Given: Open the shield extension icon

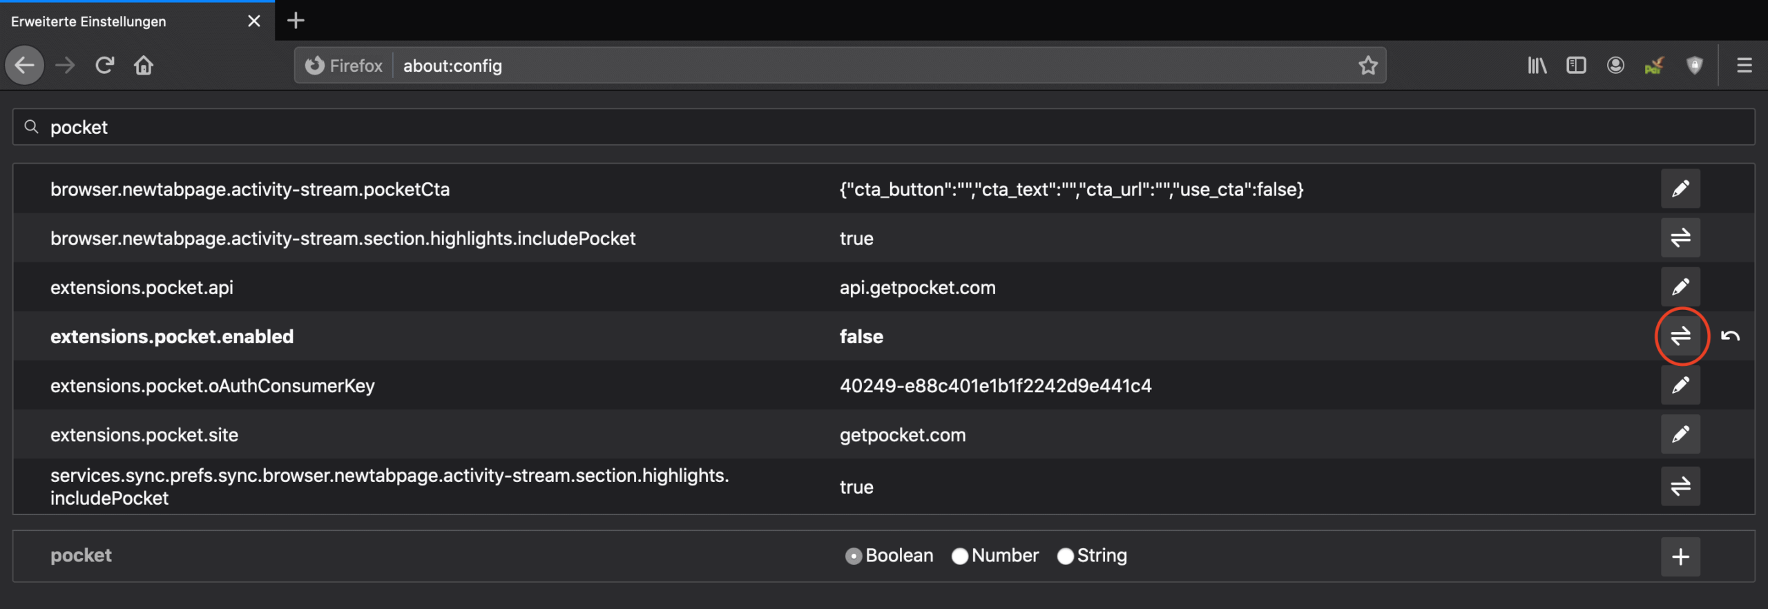Looking at the screenshot, I should (1694, 66).
